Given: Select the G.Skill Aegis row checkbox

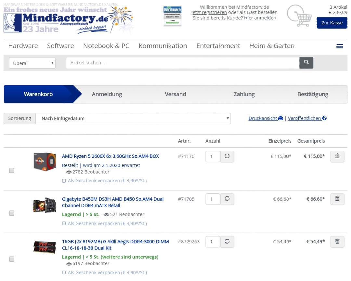Looking at the screenshot, I should click(12, 259).
